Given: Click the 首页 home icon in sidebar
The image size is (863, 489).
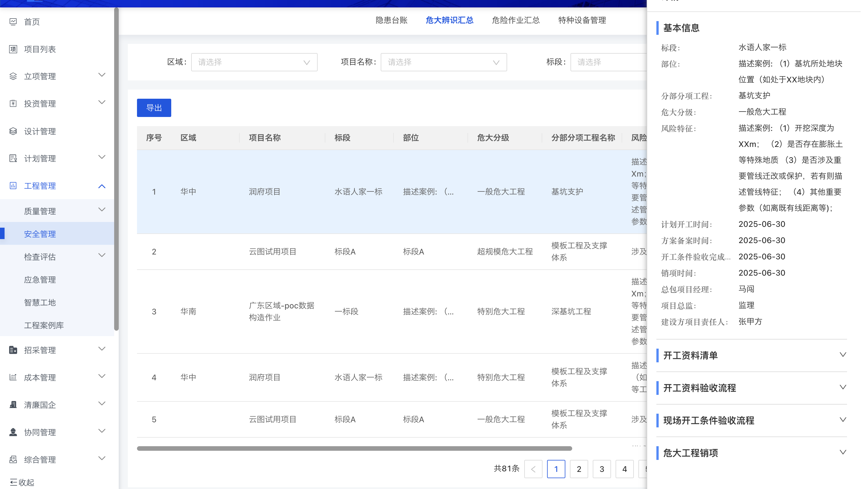Looking at the screenshot, I should [x=13, y=22].
